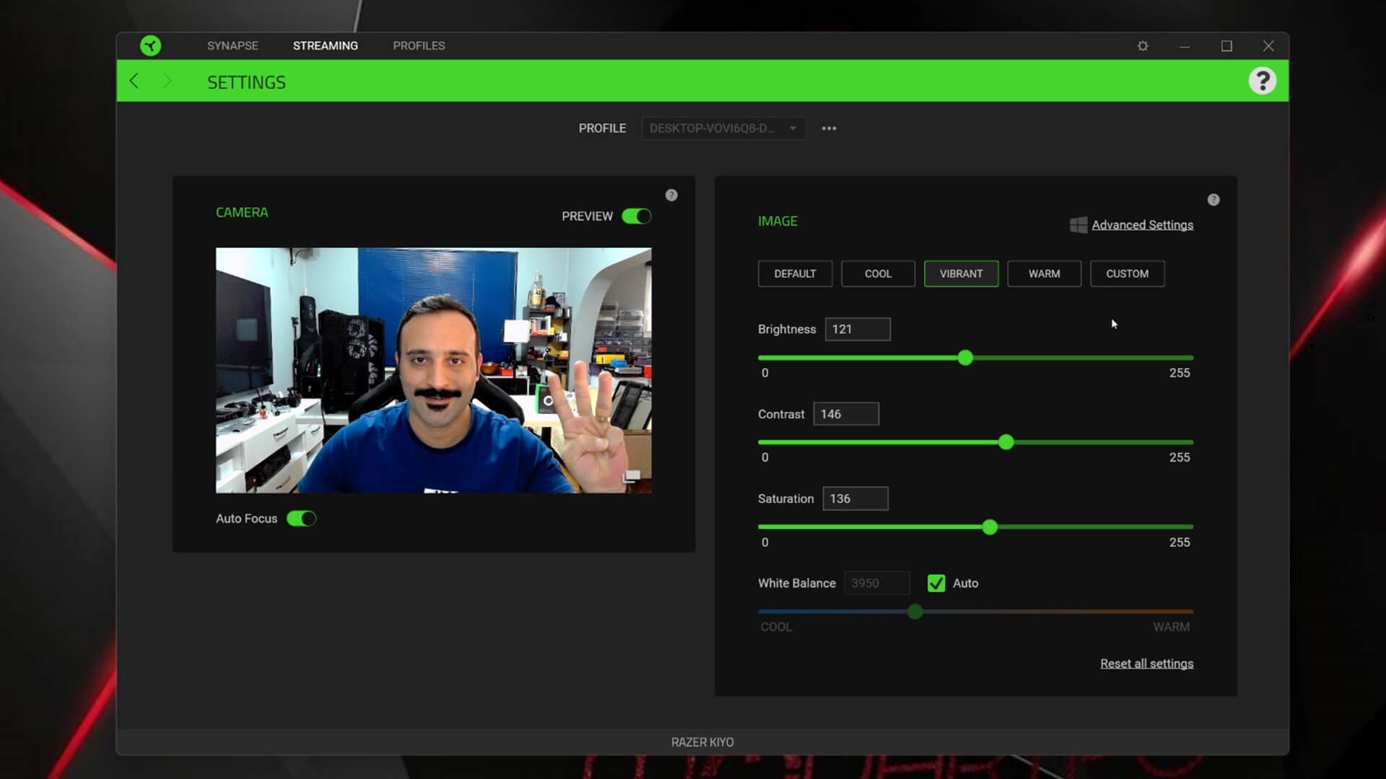Open profile options three-dot menu
The width and height of the screenshot is (1386, 779).
pos(829,128)
